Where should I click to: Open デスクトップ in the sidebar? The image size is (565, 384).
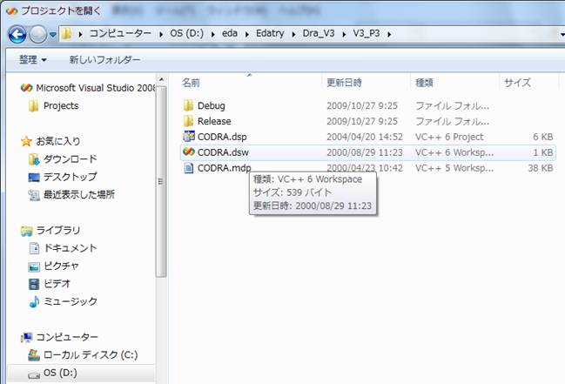(x=70, y=177)
